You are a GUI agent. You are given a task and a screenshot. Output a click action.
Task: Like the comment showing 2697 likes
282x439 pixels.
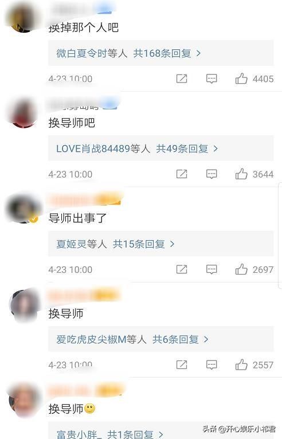241,269
